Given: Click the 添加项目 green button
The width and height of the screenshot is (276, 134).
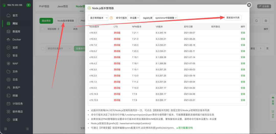Looking at the screenshot, I should pyautogui.click(x=46, y=21).
